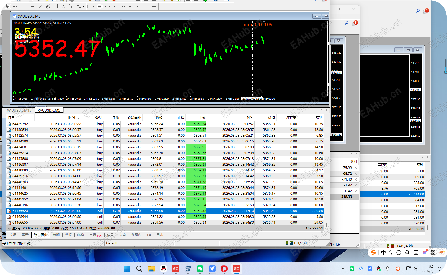Viewport: 447px width, 275px height.
Task: Select the trendline drawing tool
Action: click(40, 6)
